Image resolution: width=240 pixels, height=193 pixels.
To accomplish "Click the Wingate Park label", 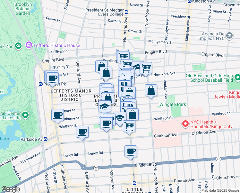I will click(172, 105).
